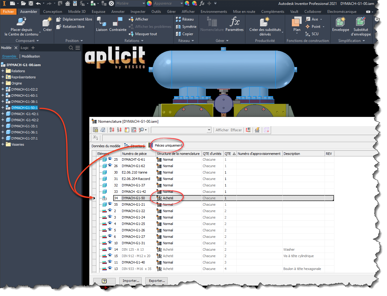Click the Importer... button
This screenshot has width=387, height=296.
[x=131, y=281]
